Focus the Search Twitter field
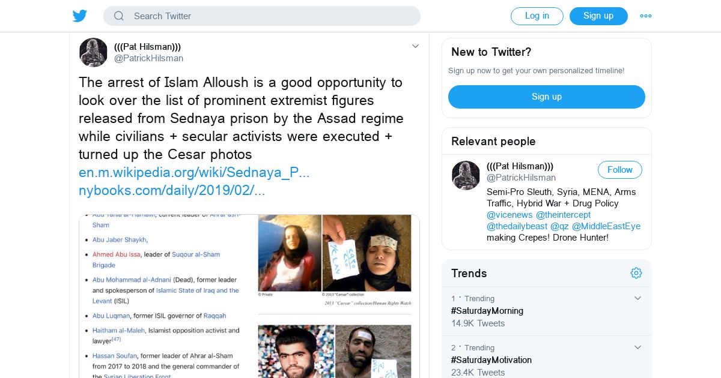721x378 pixels. click(270, 16)
